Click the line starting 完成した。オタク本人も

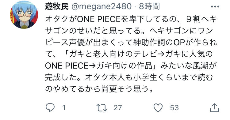129,77
